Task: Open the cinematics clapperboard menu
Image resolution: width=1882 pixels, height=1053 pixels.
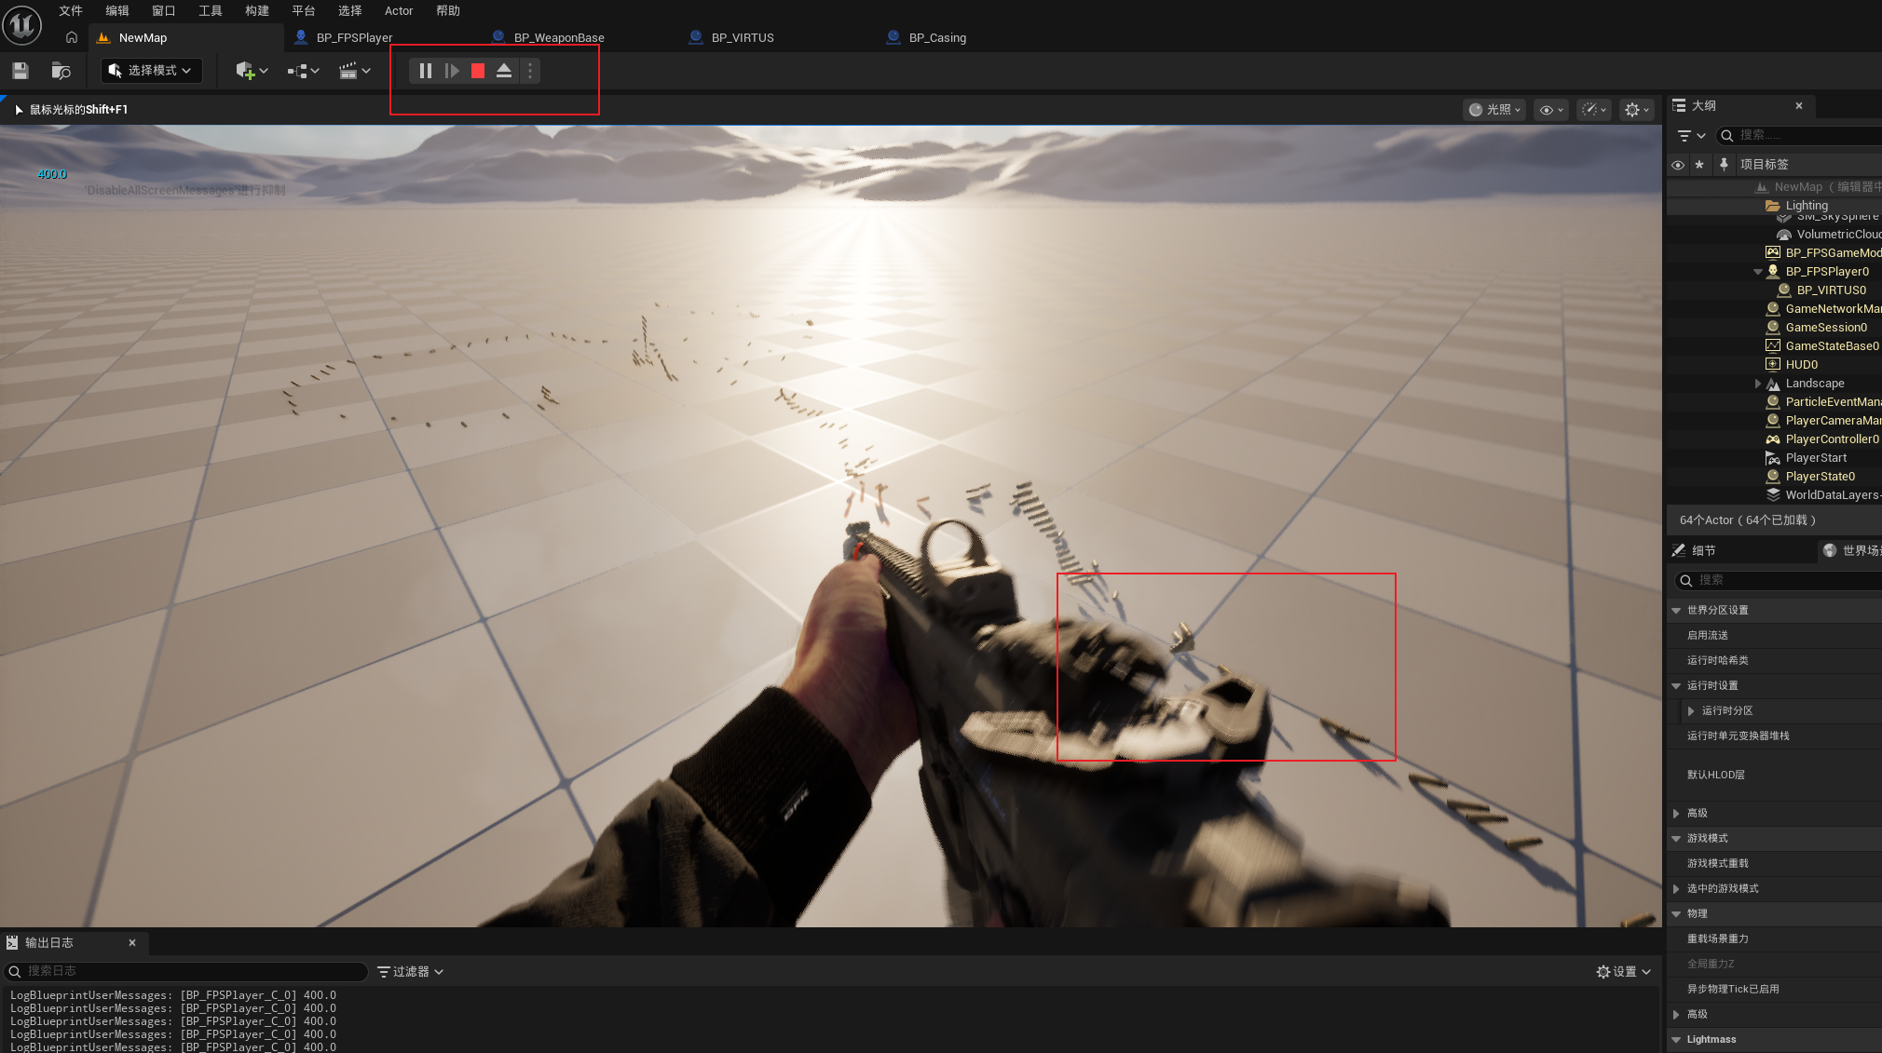Action: point(354,71)
